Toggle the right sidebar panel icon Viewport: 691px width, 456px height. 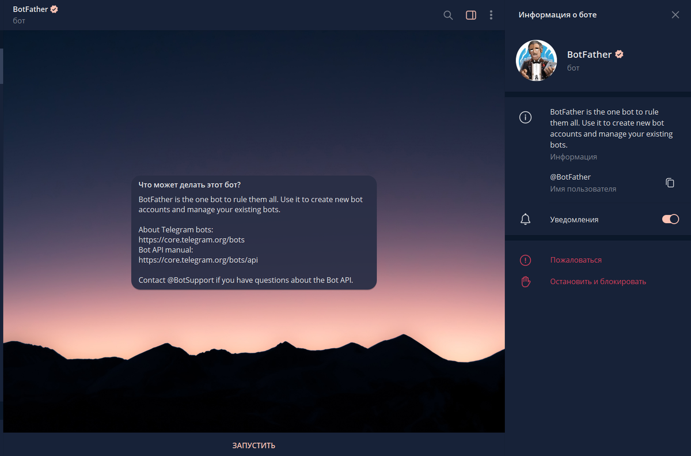point(471,16)
